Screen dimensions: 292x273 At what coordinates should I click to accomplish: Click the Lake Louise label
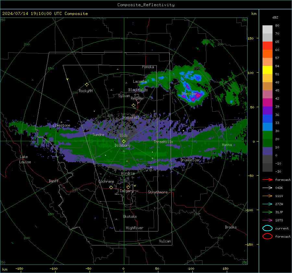pyautogui.click(x=25, y=159)
